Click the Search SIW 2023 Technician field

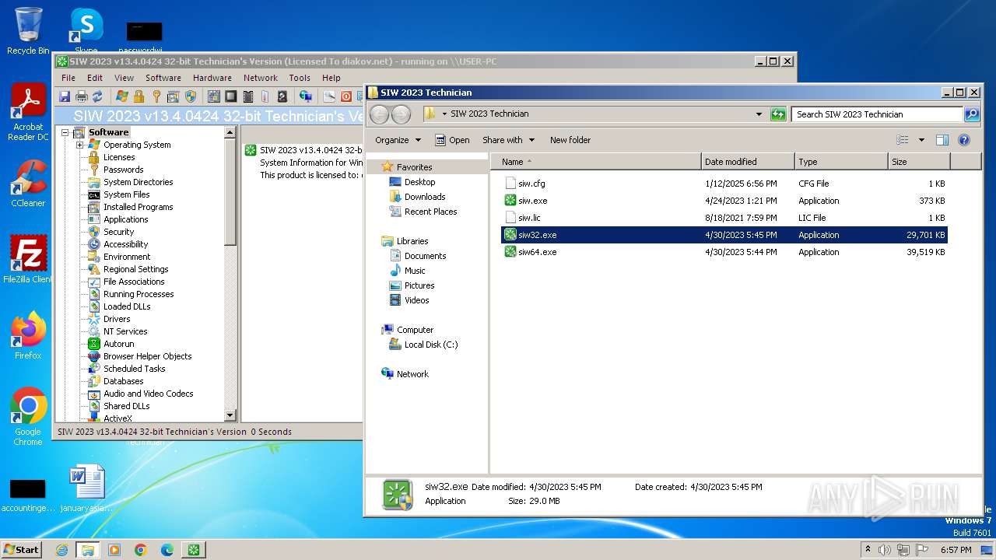[x=878, y=114]
